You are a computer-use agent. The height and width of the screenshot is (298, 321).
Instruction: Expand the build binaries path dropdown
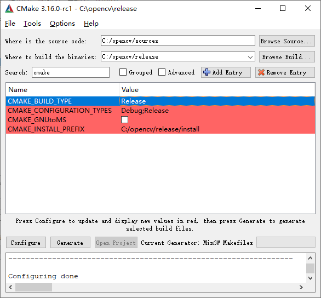[x=250, y=57]
